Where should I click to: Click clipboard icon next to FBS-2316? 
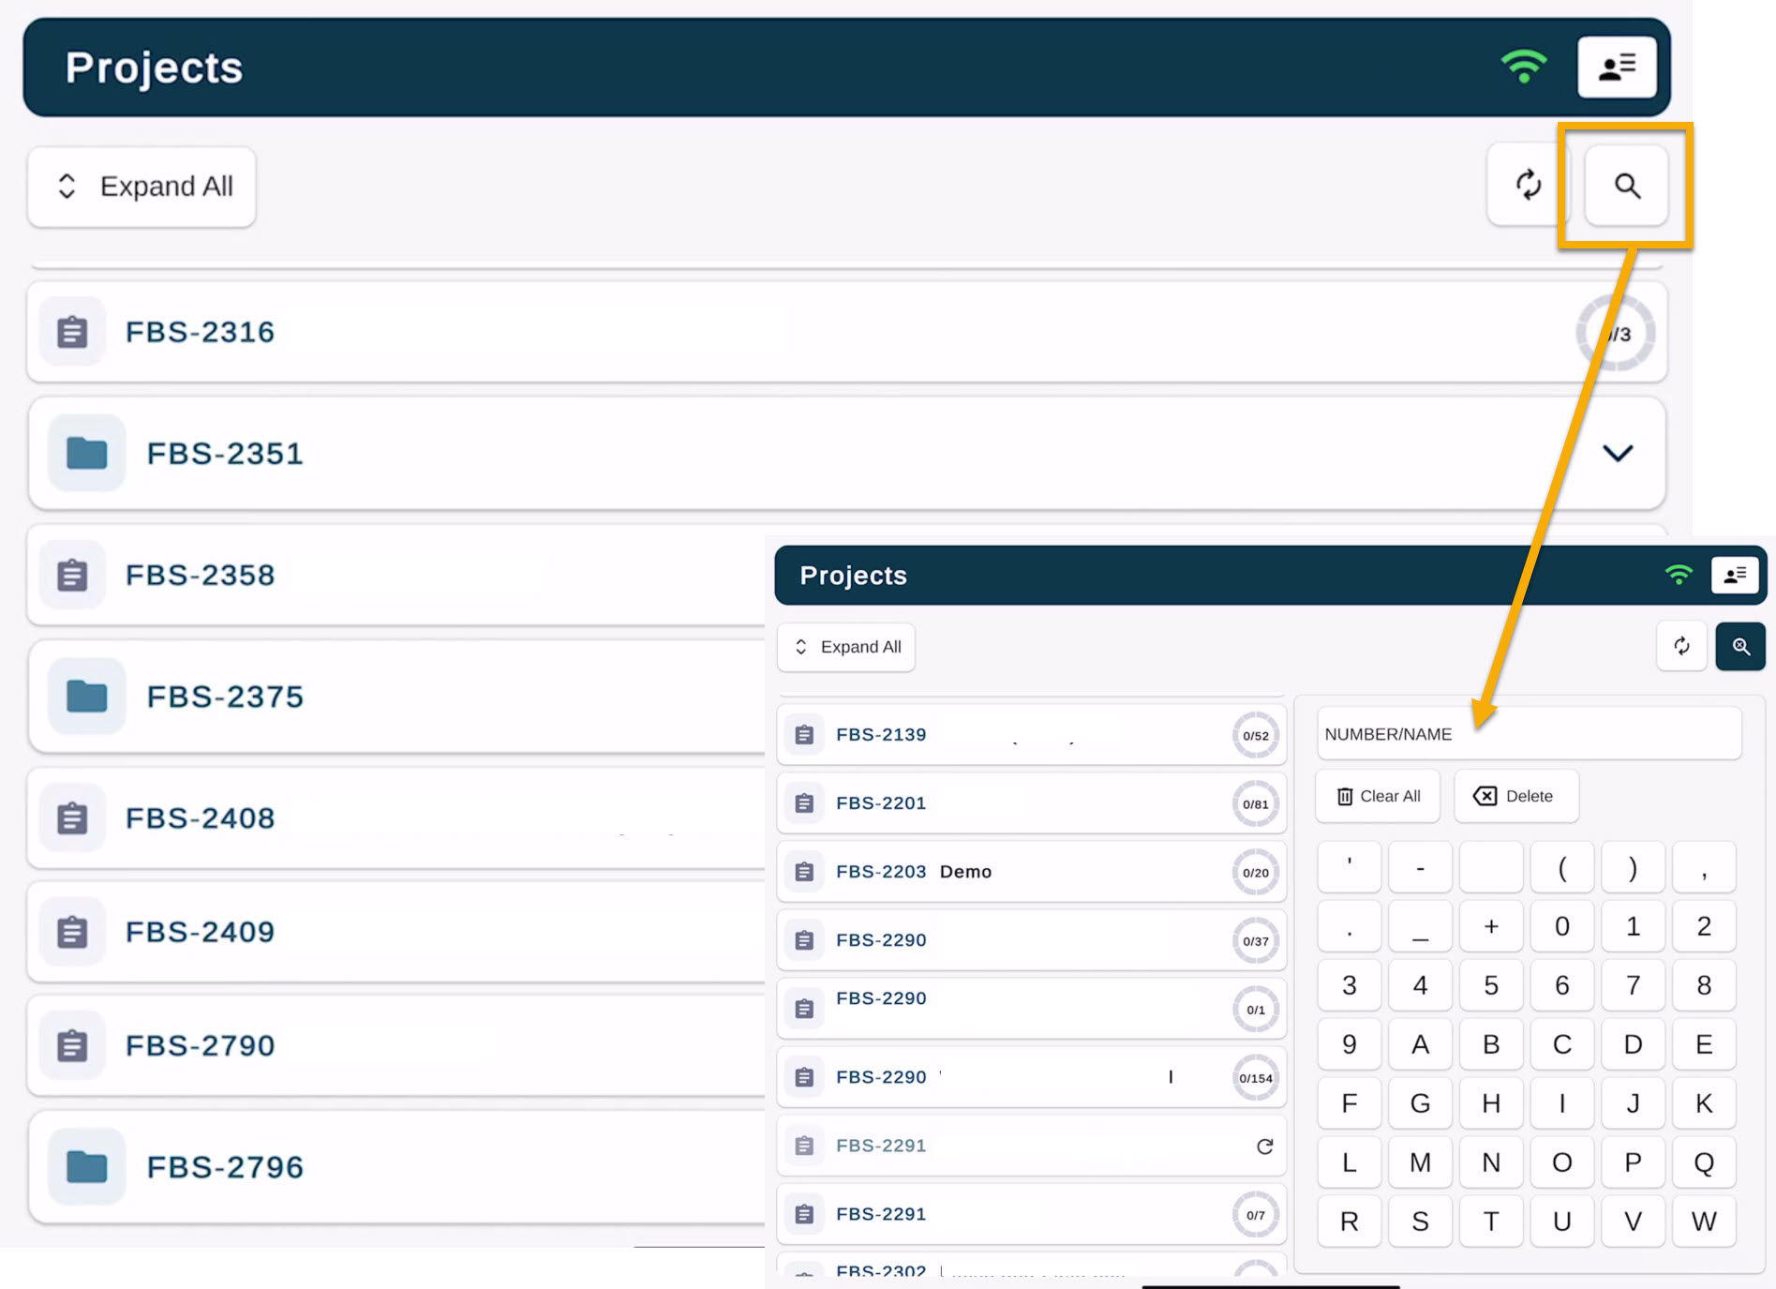click(72, 332)
